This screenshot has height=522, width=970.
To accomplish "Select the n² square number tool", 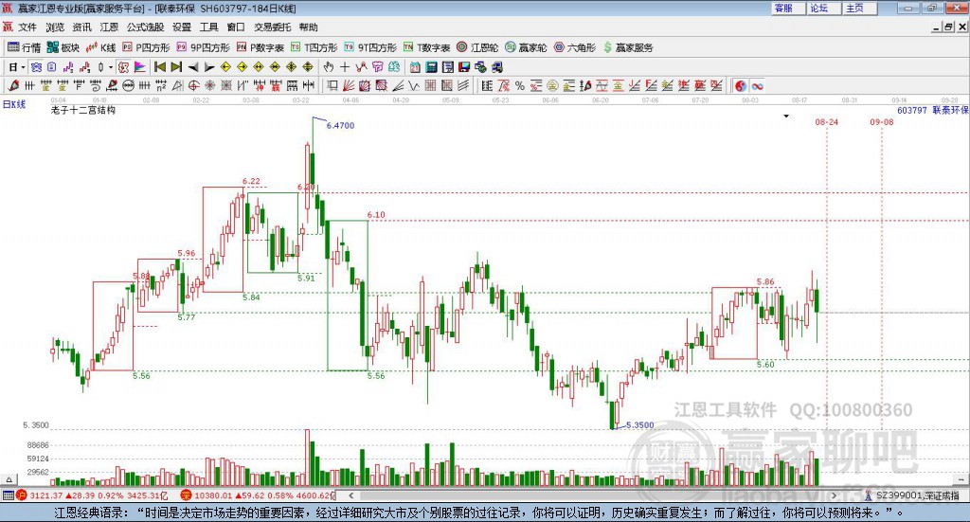I will pos(161,86).
